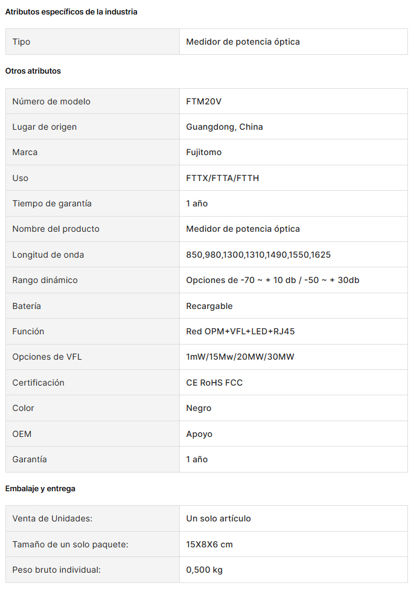The image size is (414, 589).
Task: Click 'Medidor de potencia óptica' in Tipo row
Action: pyautogui.click(x=243, y=42)
